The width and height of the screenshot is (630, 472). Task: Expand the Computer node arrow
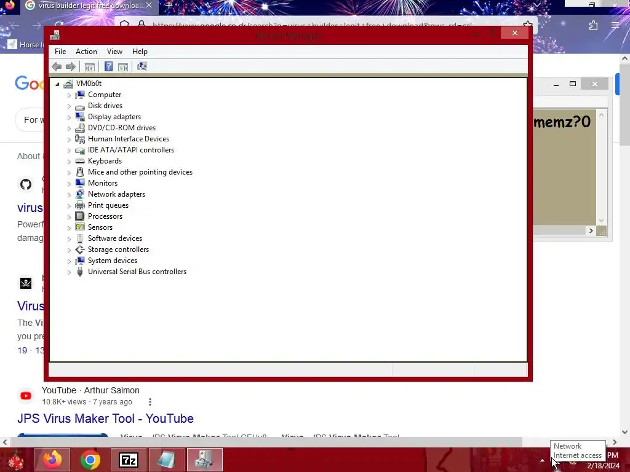pos(69,95)
